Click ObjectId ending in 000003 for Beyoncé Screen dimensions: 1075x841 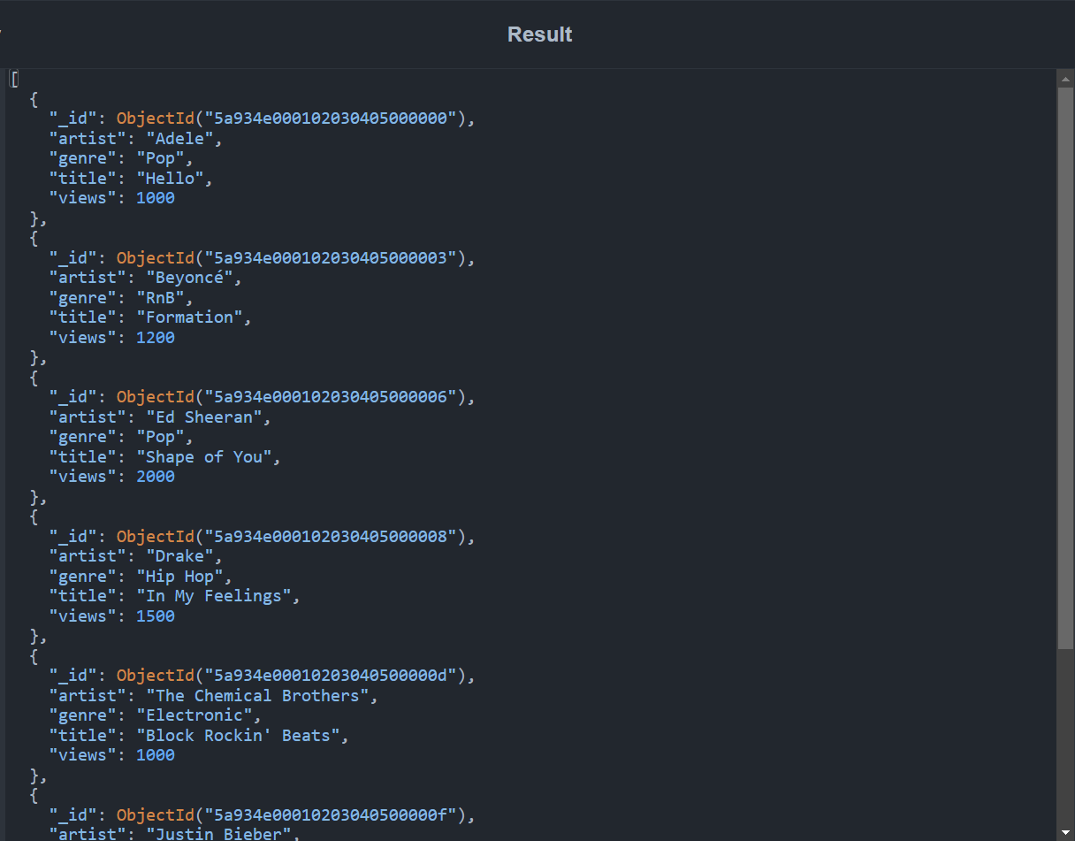(x=296, y=258)
